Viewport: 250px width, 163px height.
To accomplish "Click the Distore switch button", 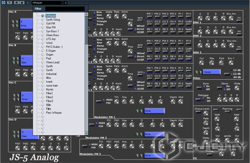I will [209, 155].
